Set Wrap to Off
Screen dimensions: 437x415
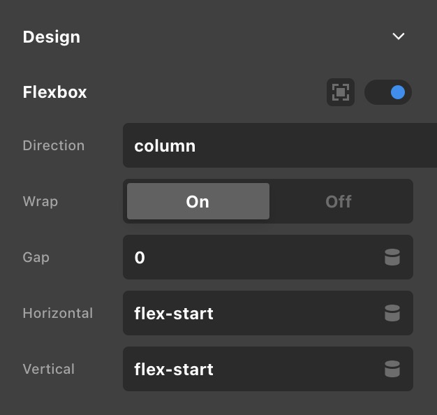click(339, 201)
